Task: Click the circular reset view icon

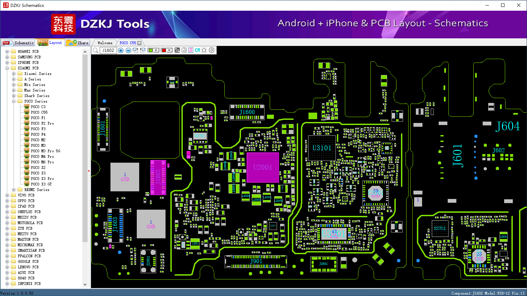Action: (x=212, y=50)
